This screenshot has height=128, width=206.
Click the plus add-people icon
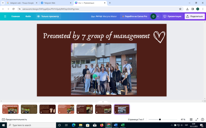click(158, 16)
